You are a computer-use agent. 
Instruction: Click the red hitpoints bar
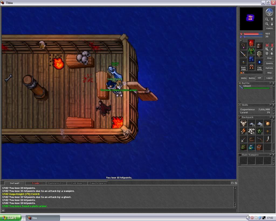coord(253,34)
